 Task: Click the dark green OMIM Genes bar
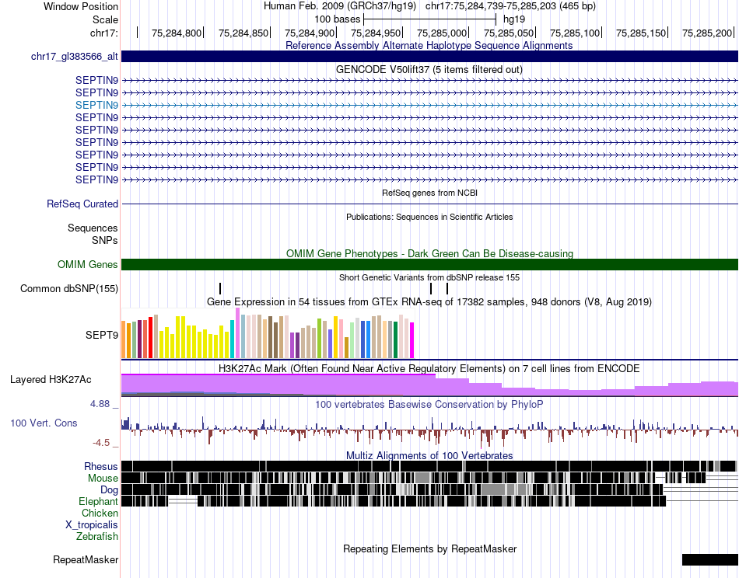(429, 264)
